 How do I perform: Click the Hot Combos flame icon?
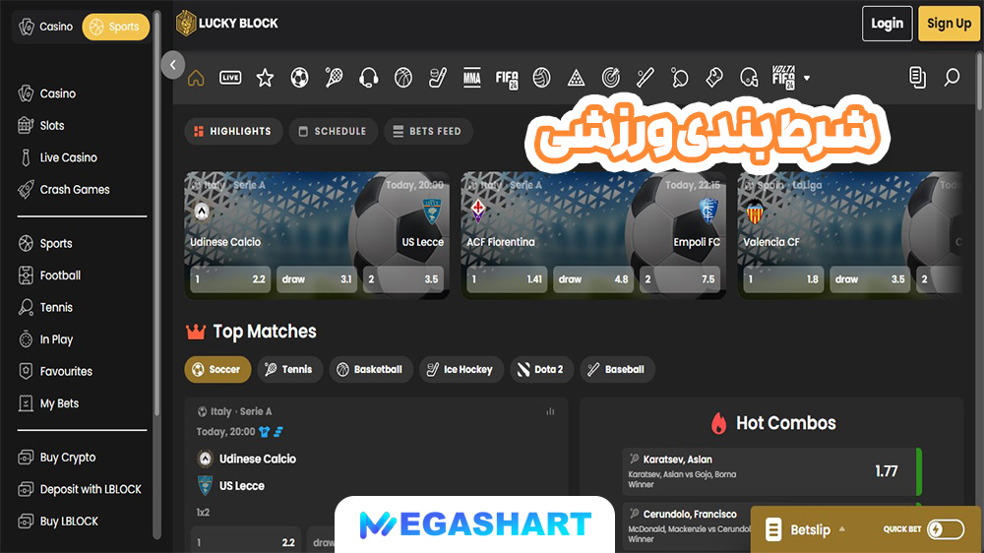pos(718,423)
